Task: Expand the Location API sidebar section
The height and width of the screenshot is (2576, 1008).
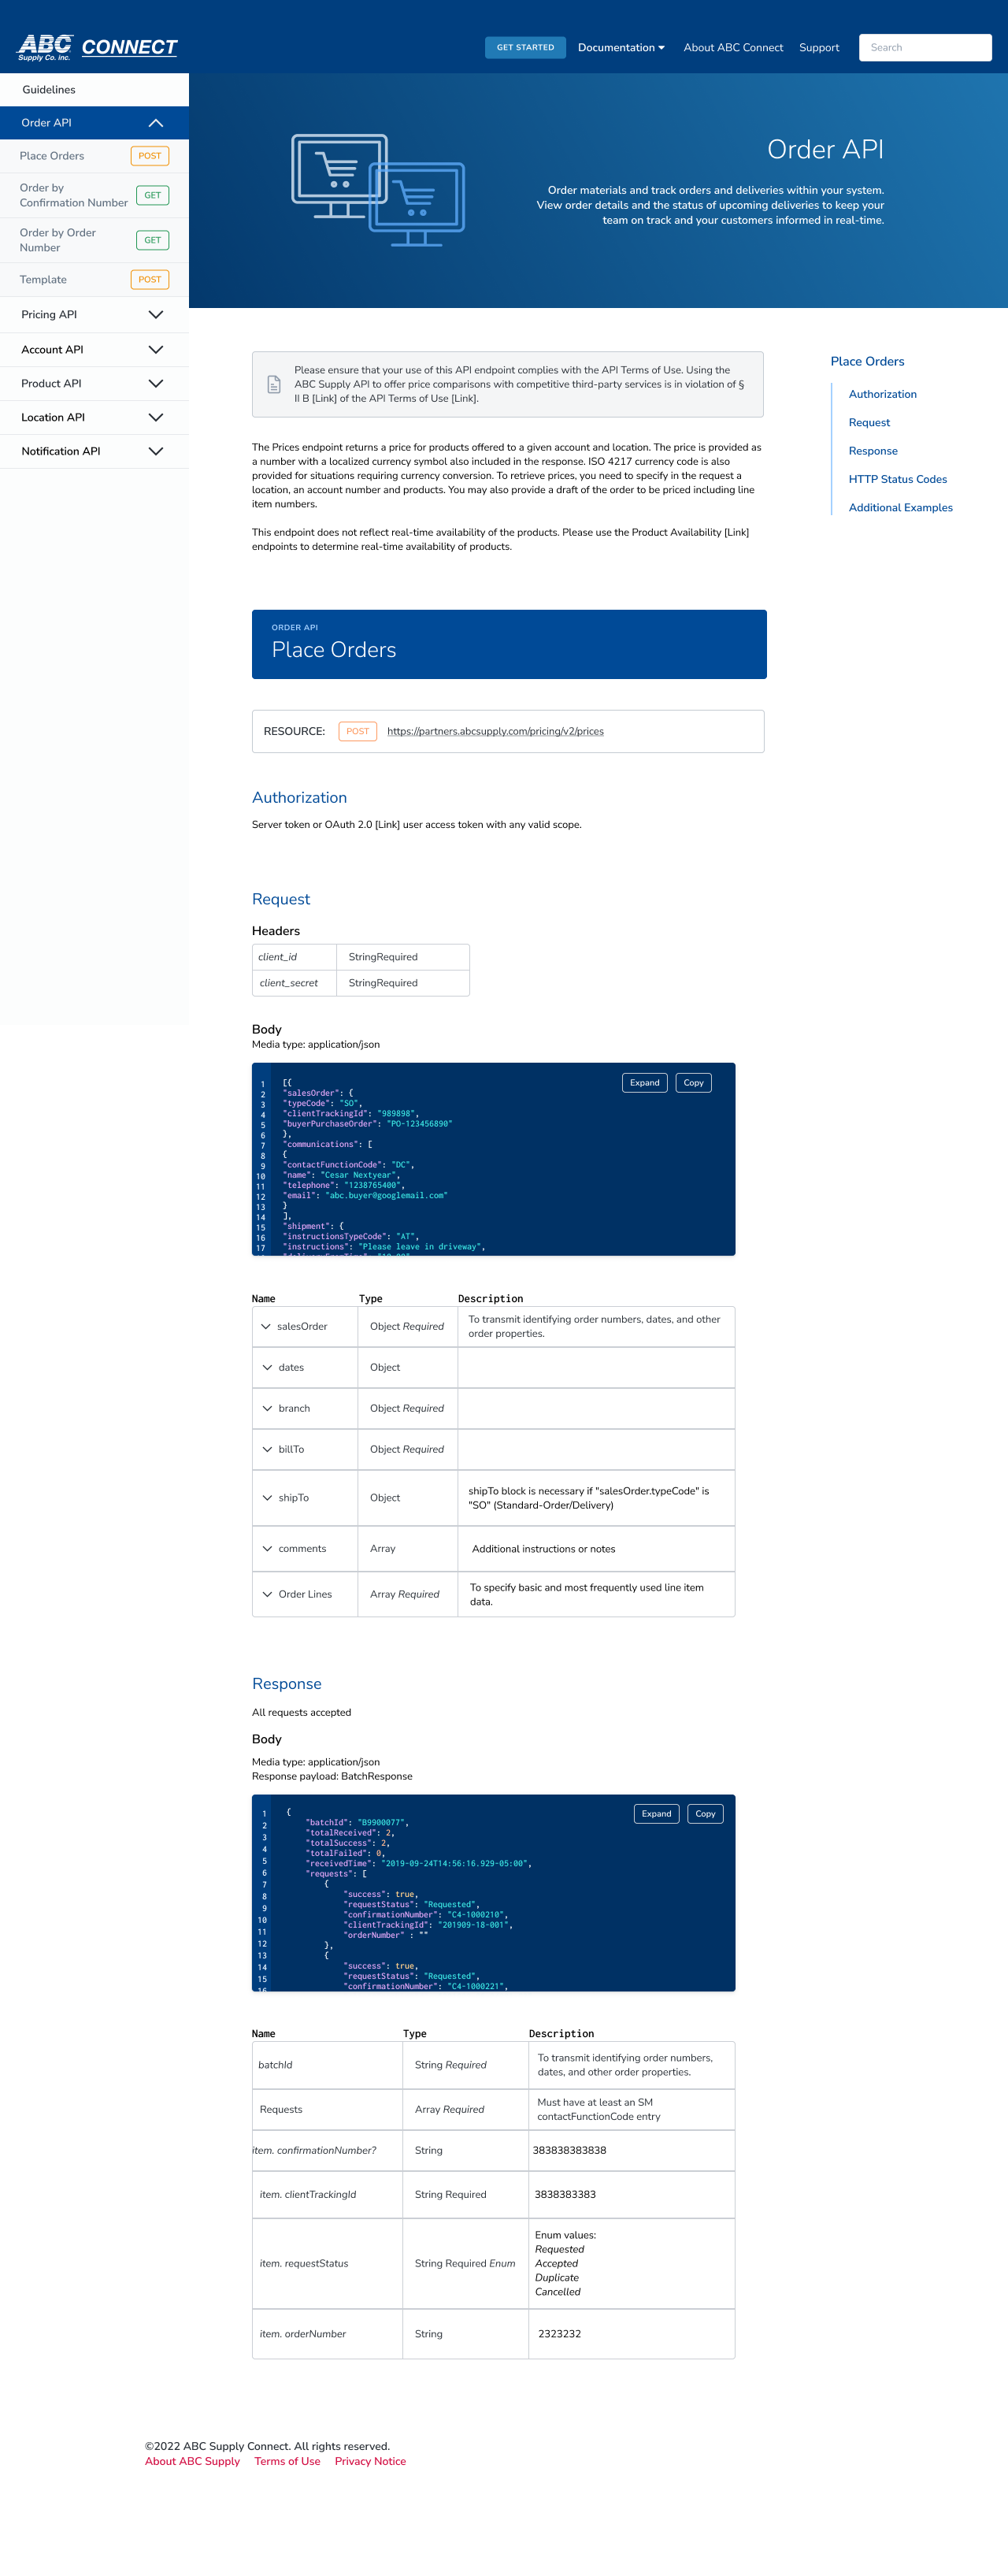Action: point(156,417)
